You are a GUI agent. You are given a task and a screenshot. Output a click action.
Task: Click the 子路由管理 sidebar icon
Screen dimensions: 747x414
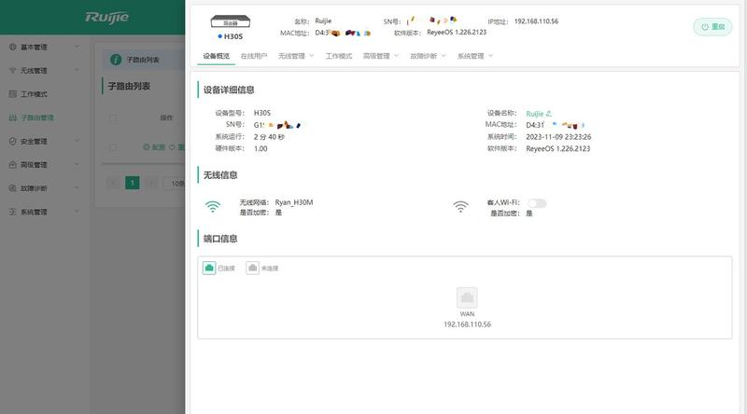tap(13, 117)
